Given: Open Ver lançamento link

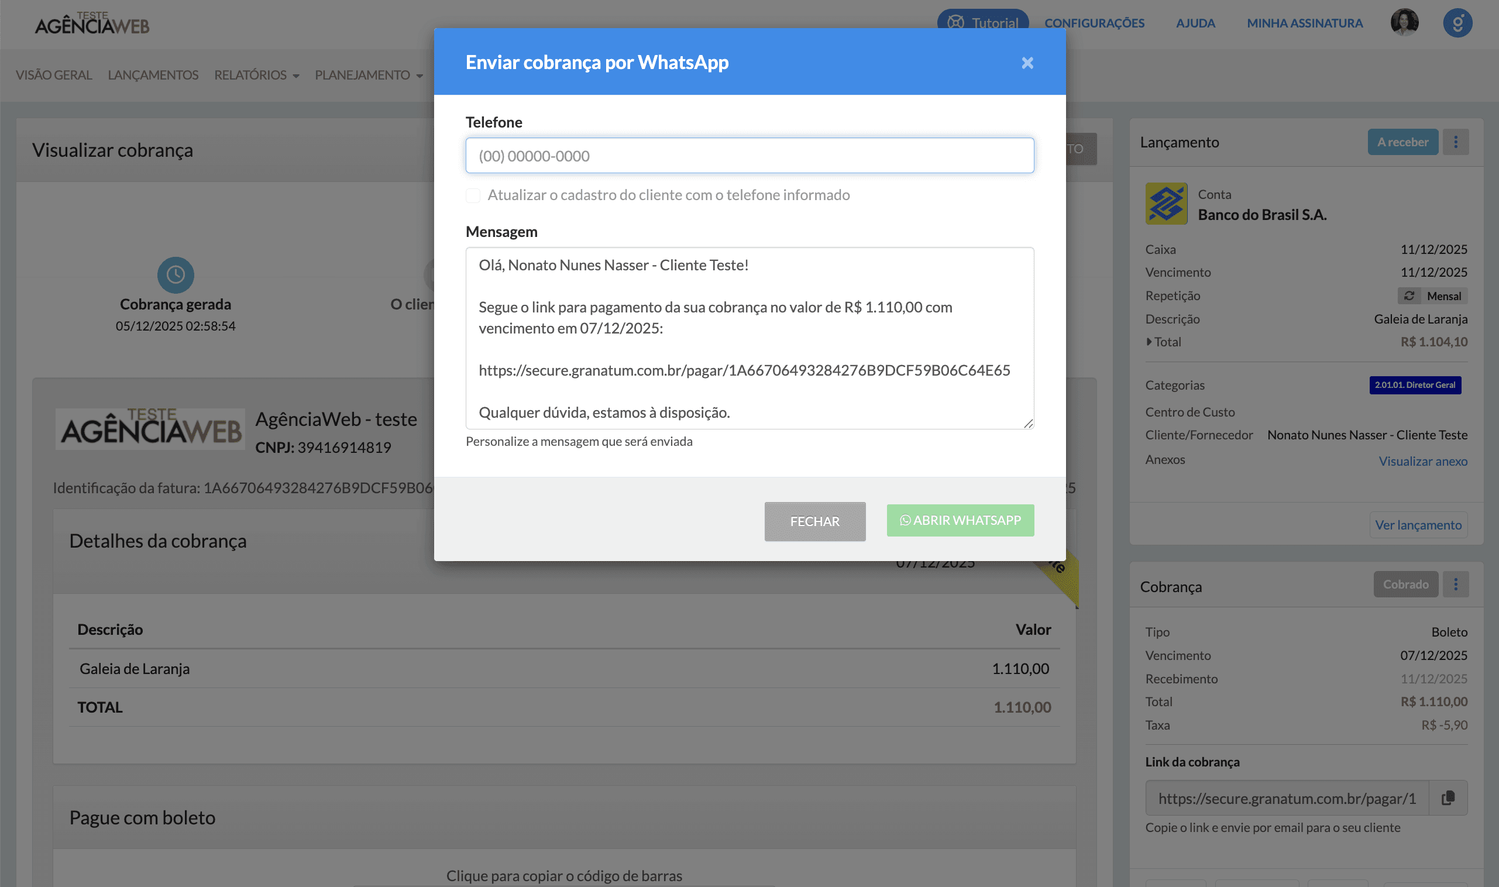Looking at the screenshot, I should point(1418,525).
